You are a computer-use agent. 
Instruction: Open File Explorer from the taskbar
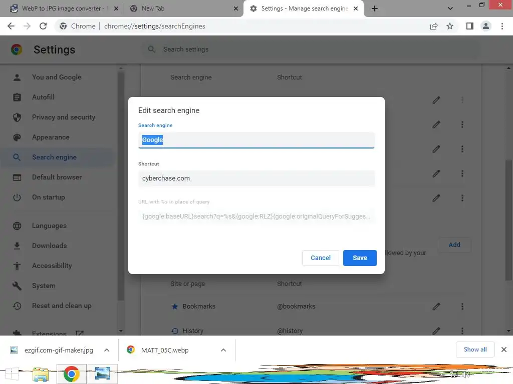(41, 374)
